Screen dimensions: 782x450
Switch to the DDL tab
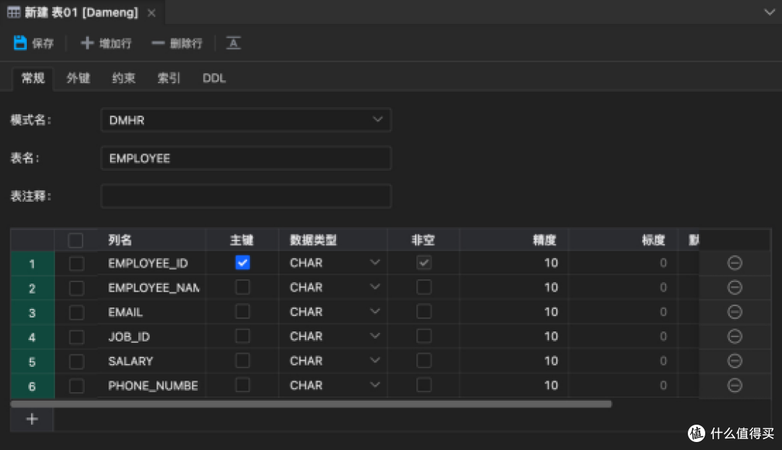(214, 78)
